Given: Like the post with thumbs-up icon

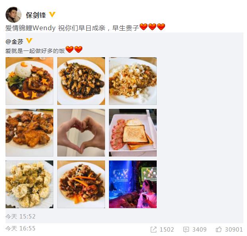Looking at the screenshot, I should pos(219,229).
